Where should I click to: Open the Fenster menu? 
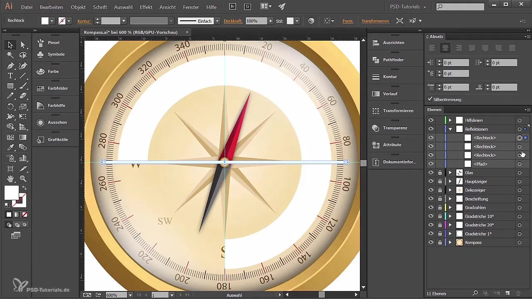pos(191,7)
